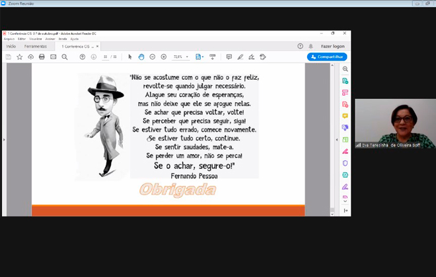Click the highlighter pen toolbar icon
436x277 pixels.
click(240, 57)
